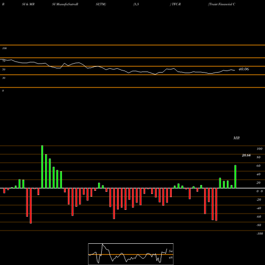265x265 pixels.
Task: Click the 30 label on RSI axis
Action: [x=4, y=78]
